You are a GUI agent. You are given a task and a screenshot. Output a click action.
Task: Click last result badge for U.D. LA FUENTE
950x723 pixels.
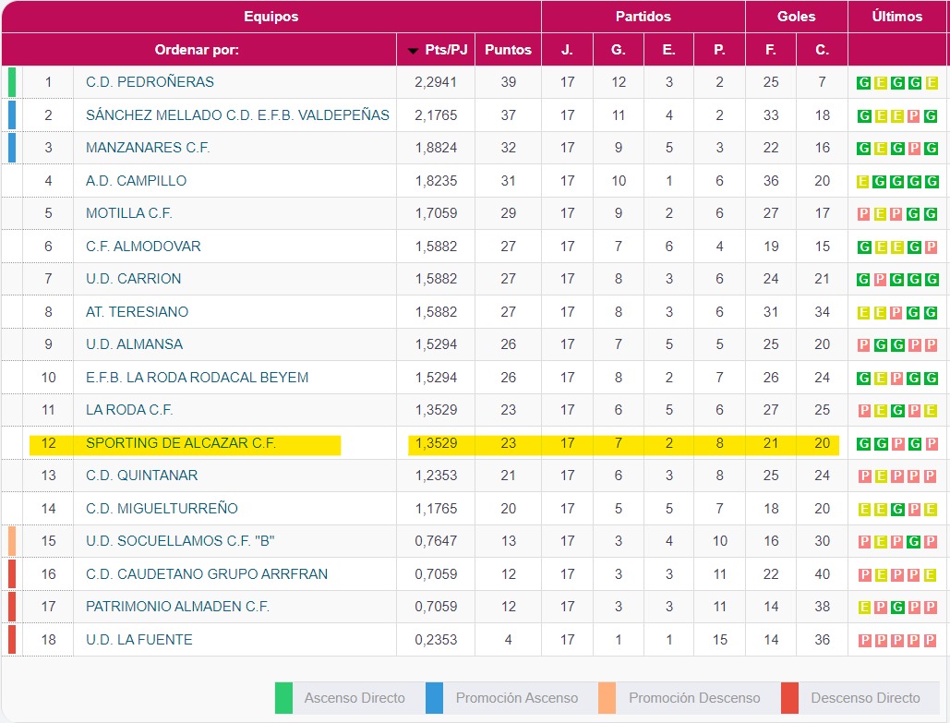931,640
